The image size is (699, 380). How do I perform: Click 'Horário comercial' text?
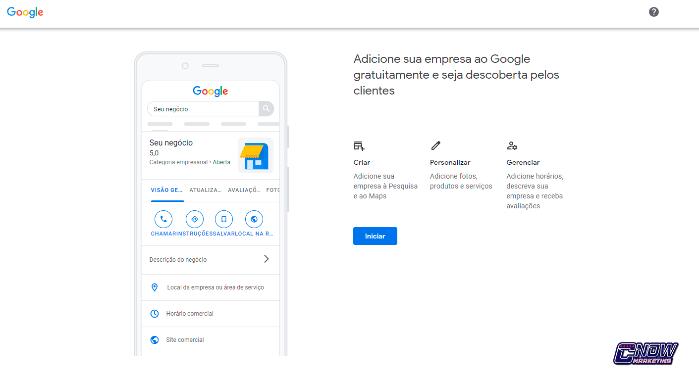[x=190, y=314]
